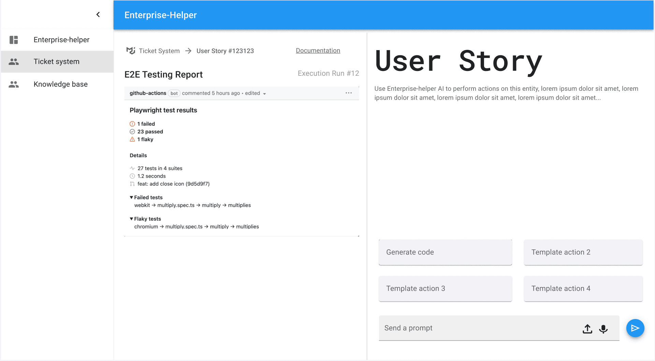Image resolution: width=655 pixels, height=361 pixels.
Task: Click the Enterprise-helper dashboard icon
Action: [14, 40]
